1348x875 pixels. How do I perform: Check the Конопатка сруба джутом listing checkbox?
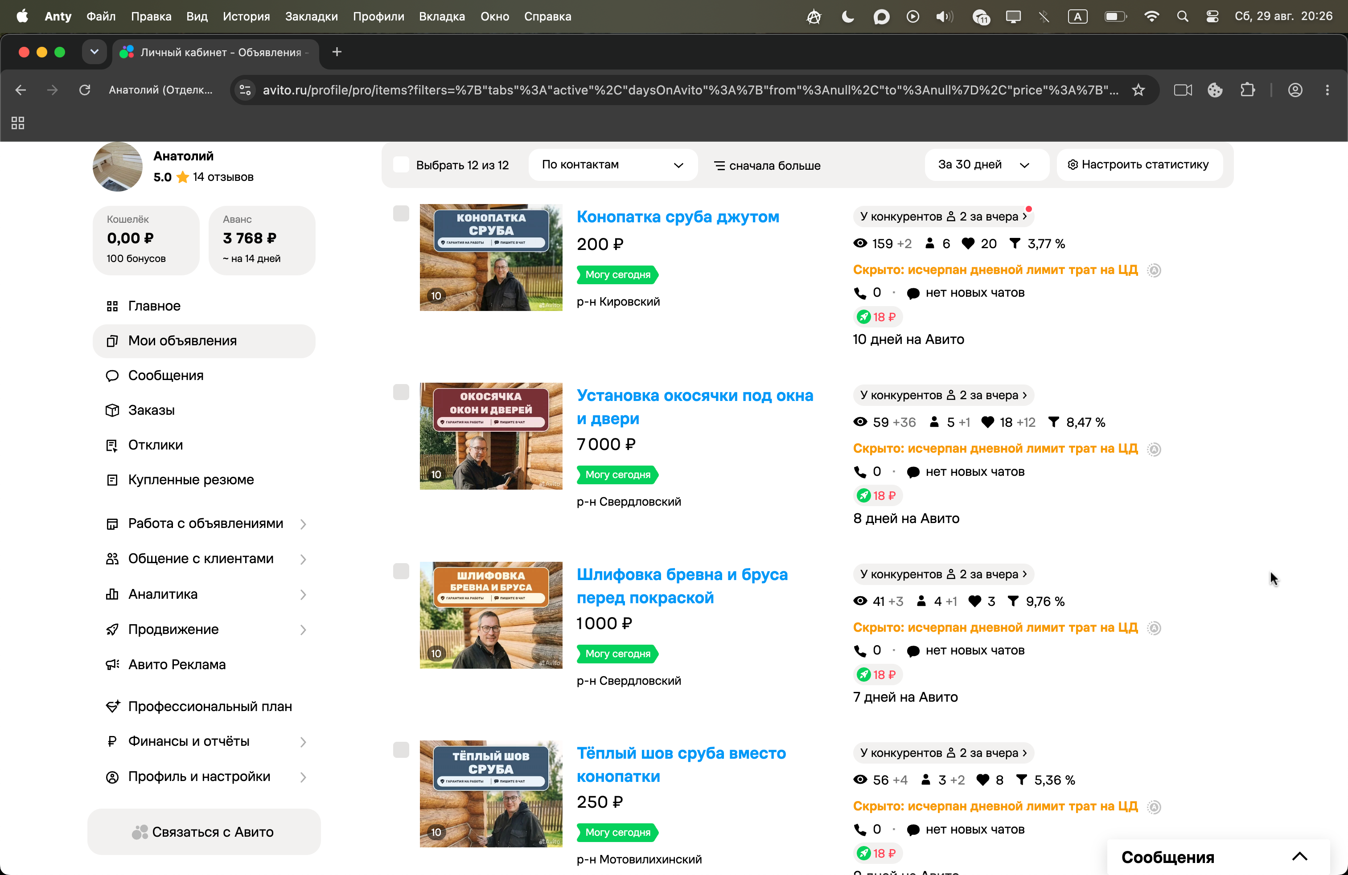click(401, 213)
